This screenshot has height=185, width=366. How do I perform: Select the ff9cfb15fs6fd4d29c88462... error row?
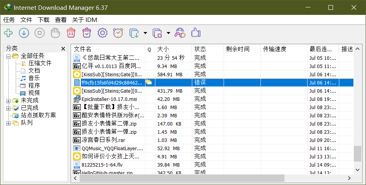(x=212, y=83)
